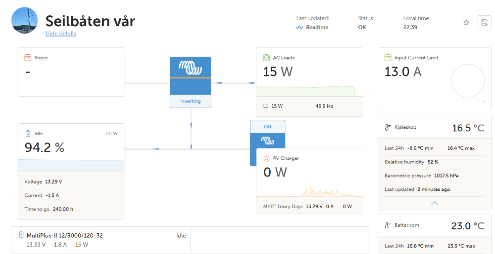Click the Inverting inverter block
The height and width of the screenshot is (254, 495).
(191, 82)
